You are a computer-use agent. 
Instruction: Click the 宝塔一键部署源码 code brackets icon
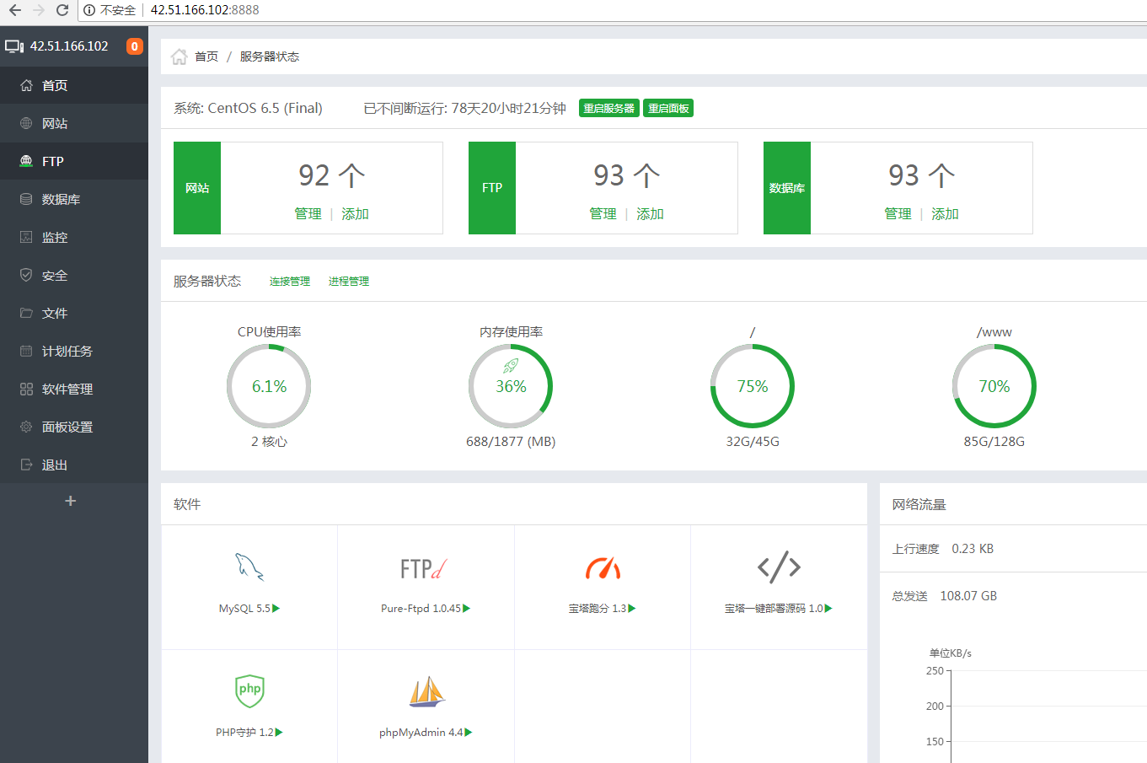tap(779, 567)
